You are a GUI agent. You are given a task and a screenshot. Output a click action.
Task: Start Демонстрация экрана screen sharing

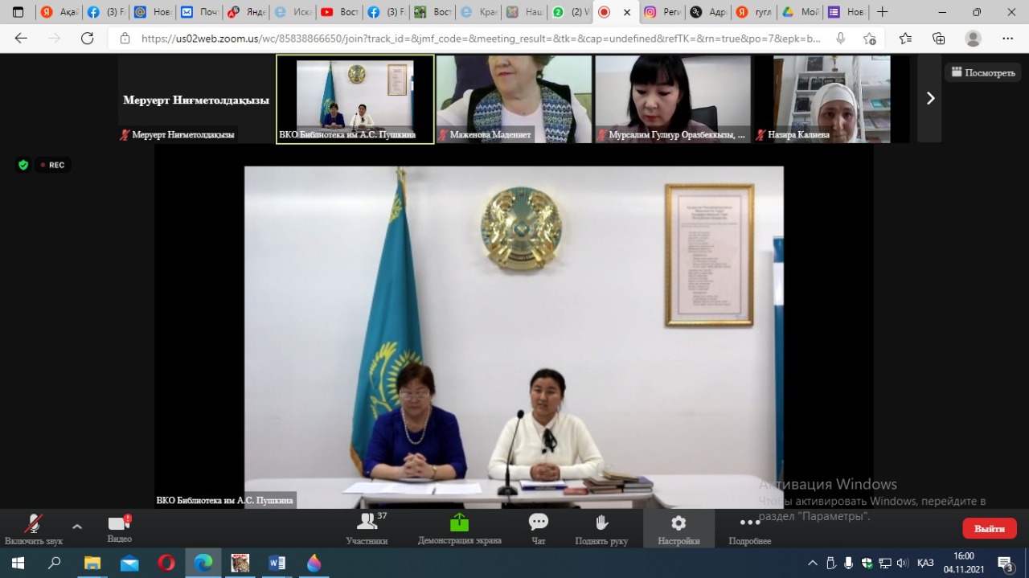(459, 529)
